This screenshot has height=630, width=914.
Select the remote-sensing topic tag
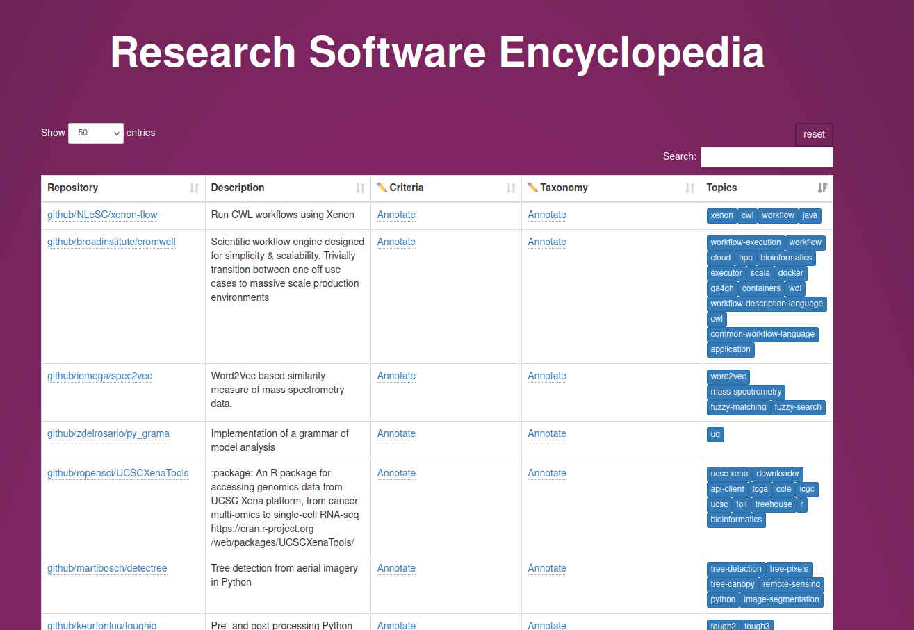(792, 584)
